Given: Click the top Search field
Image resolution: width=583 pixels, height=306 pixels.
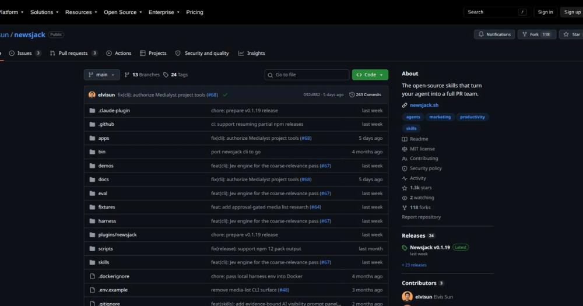Looking at the screenshot, I should pos(497,12).
